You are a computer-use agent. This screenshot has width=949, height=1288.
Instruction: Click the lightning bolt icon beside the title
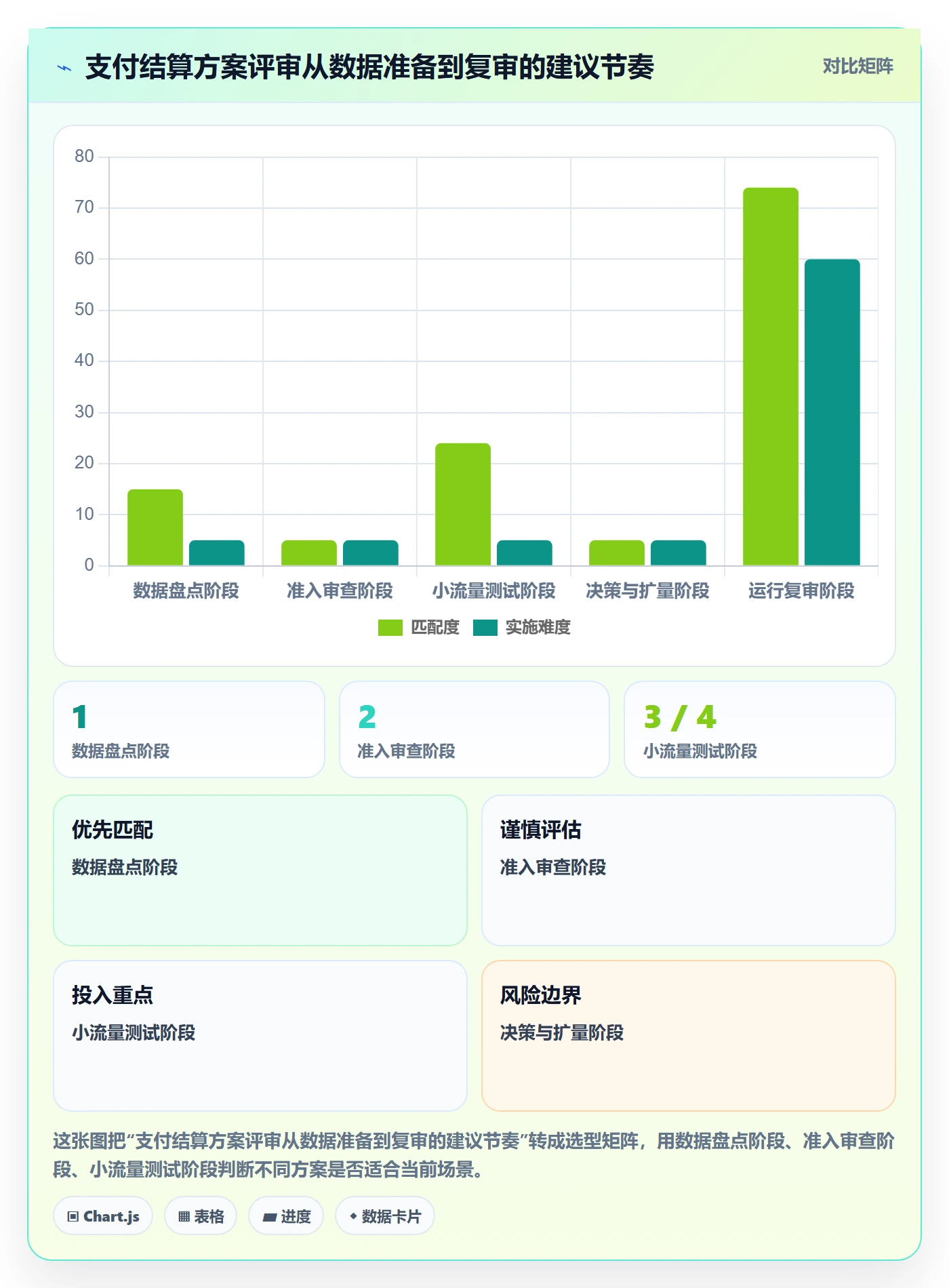point(64,68)
